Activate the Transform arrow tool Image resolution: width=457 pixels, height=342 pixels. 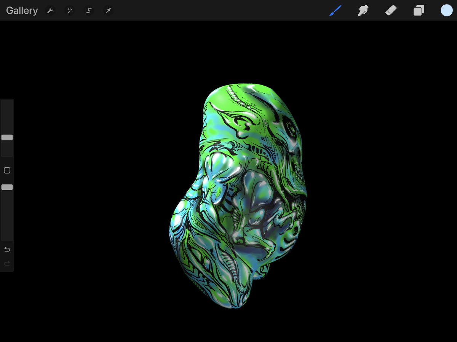pyautogui.click(x=108, y=11)
